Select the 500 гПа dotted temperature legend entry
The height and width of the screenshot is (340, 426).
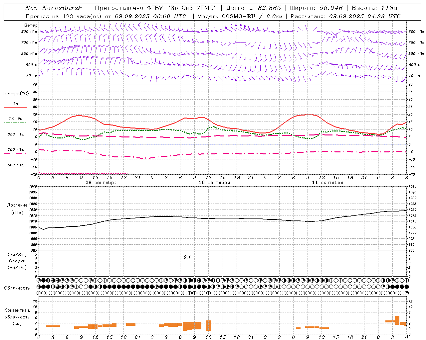[x=15, y=165]
